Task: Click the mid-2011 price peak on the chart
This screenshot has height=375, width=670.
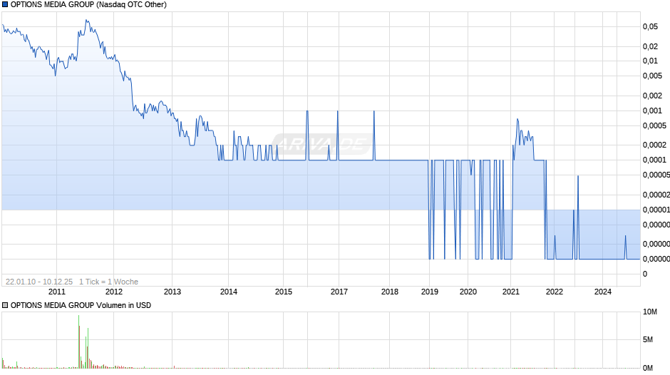Action: coord(87,21)
